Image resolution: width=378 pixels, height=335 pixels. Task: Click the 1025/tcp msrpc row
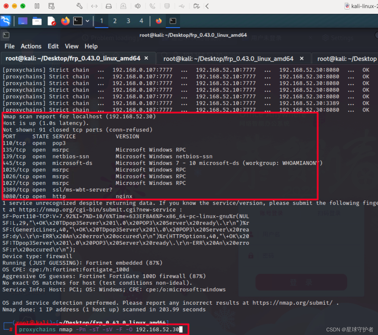tap(94, 170)
